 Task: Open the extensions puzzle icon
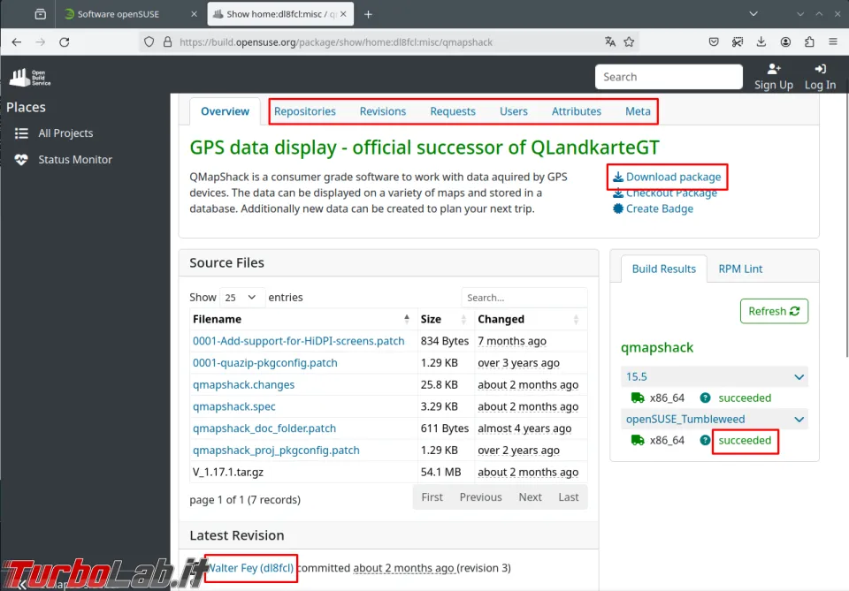[809, 42]
